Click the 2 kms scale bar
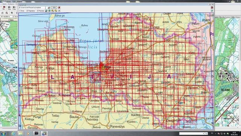Viewport: 241px width, 136px height. [x=9, y=20]
